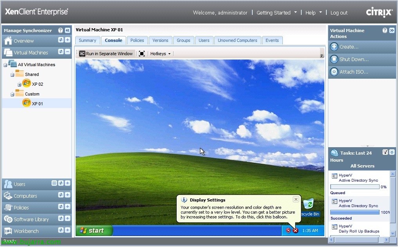Expand the Policies section in sidebar
This screenshot has height=247, width=398.
point(67,207)
